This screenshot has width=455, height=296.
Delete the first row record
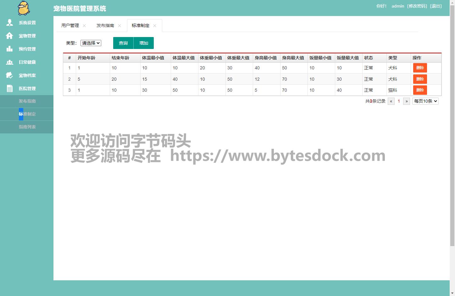(x=420, y=68)
